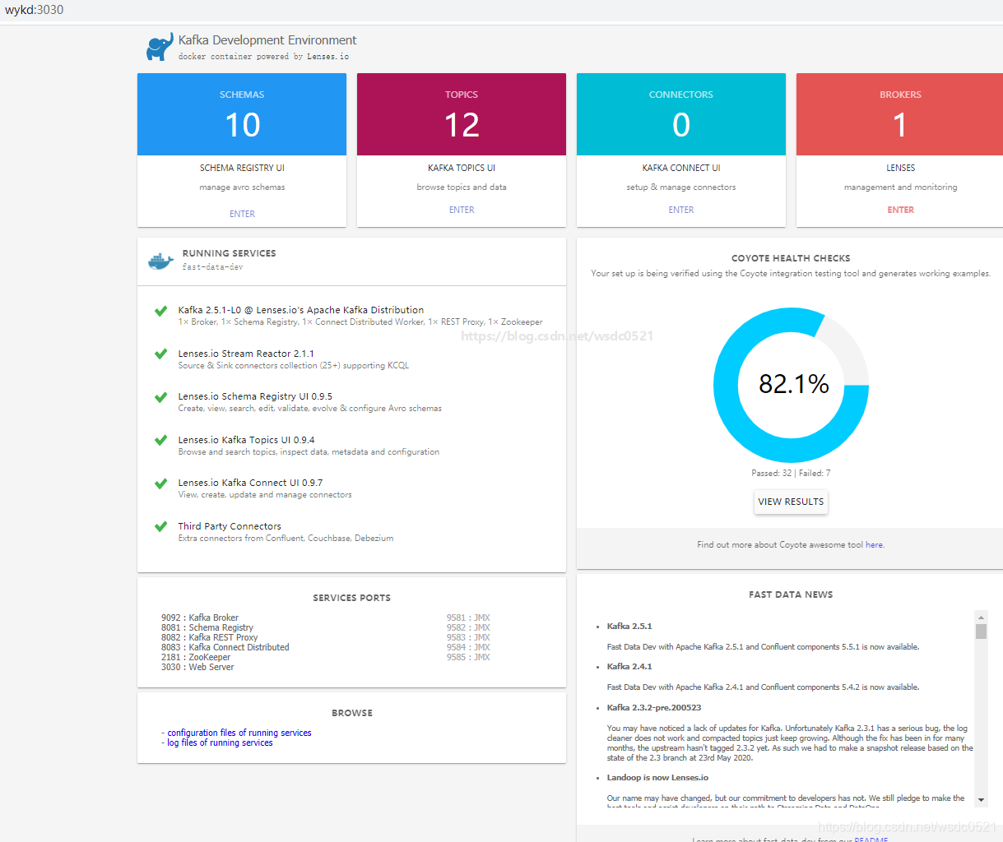Click the 'KAFKA TOPICS UI' label
The width and height of the screenshot is (1003, 842).
(x=462, y=168)
